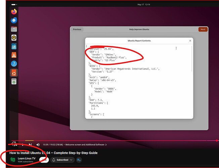Click the save to playlist icon
Image resolution: width=219 pixels, height=168 pixels.
click(x=79, y=160)
